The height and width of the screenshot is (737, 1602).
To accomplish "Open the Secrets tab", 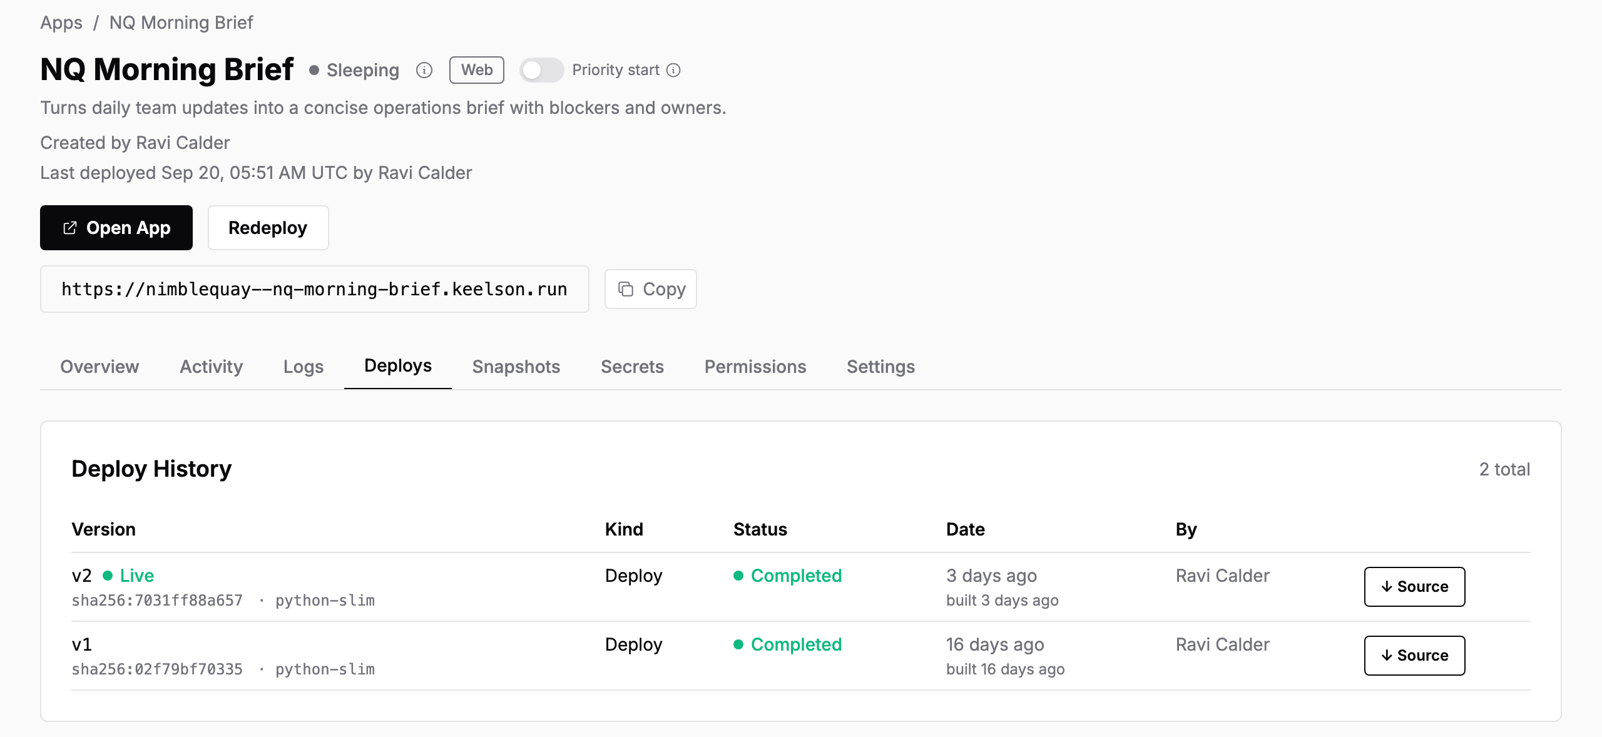I will pos(632,367).
